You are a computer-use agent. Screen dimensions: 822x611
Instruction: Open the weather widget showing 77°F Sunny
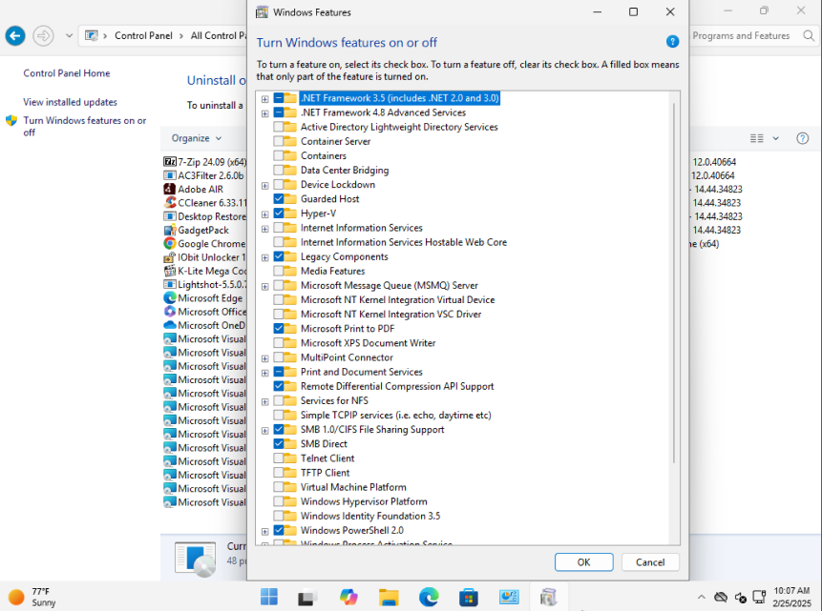(32, 597)
